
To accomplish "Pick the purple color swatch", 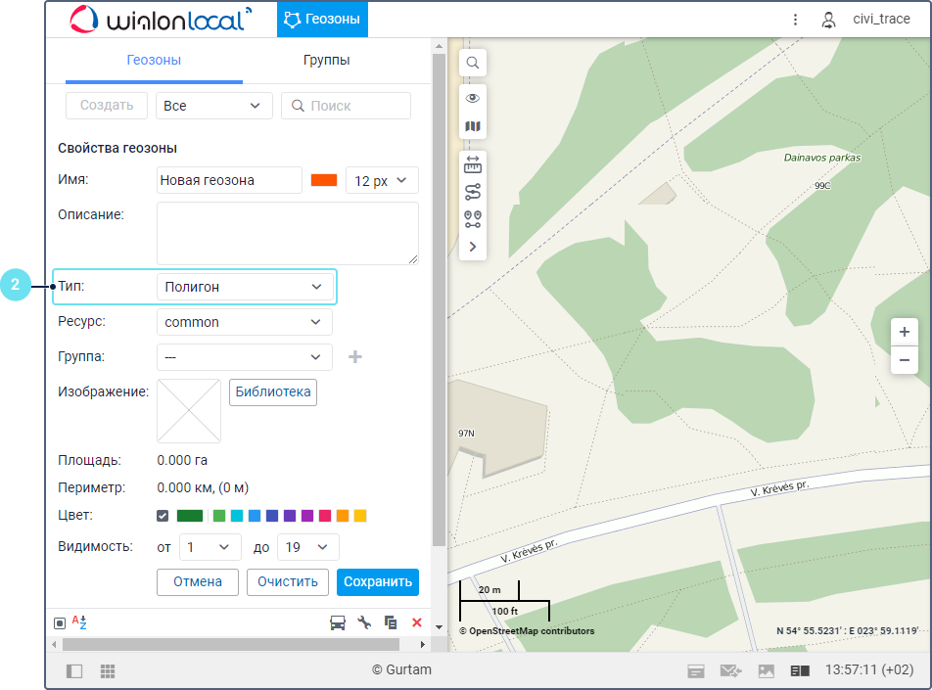I will coord(307,516).
